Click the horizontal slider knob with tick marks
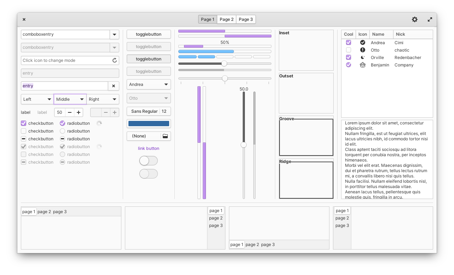Screen dimensions: 454x275 (x=225, y=78)
